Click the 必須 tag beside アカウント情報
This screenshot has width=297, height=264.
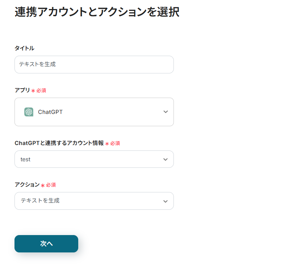115,144
